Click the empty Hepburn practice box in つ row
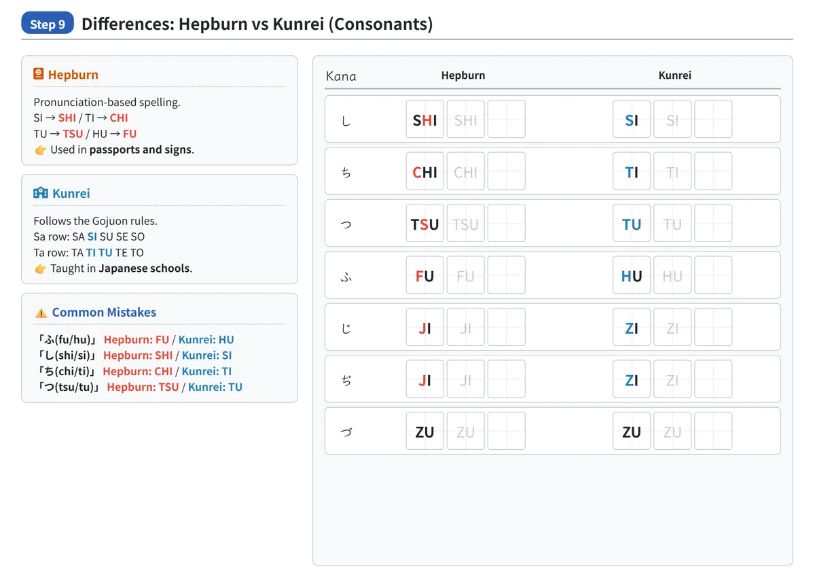The width and height of the screenshot is (815, 577). (x=507, y=224)
